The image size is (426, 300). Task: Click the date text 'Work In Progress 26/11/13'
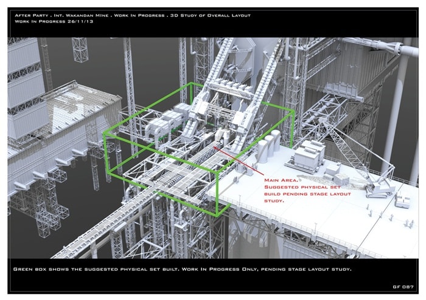click(54, 21)
